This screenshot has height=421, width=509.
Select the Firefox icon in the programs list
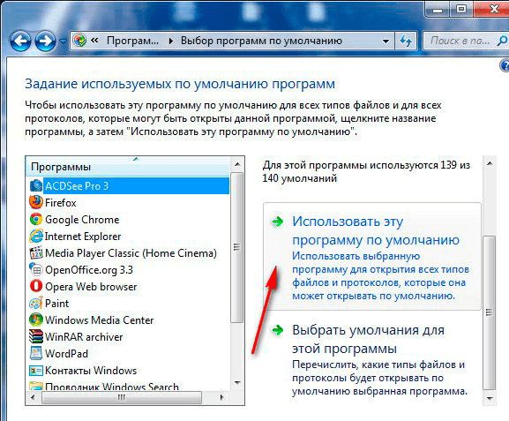coord(36,202)
